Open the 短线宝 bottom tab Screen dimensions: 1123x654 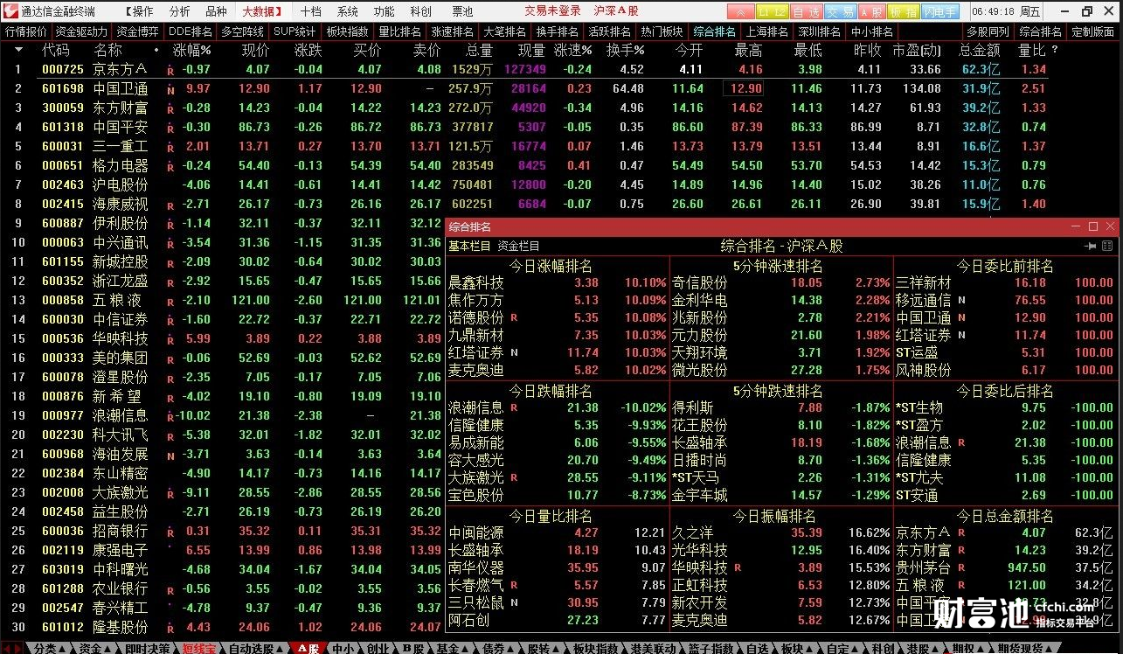198,648
